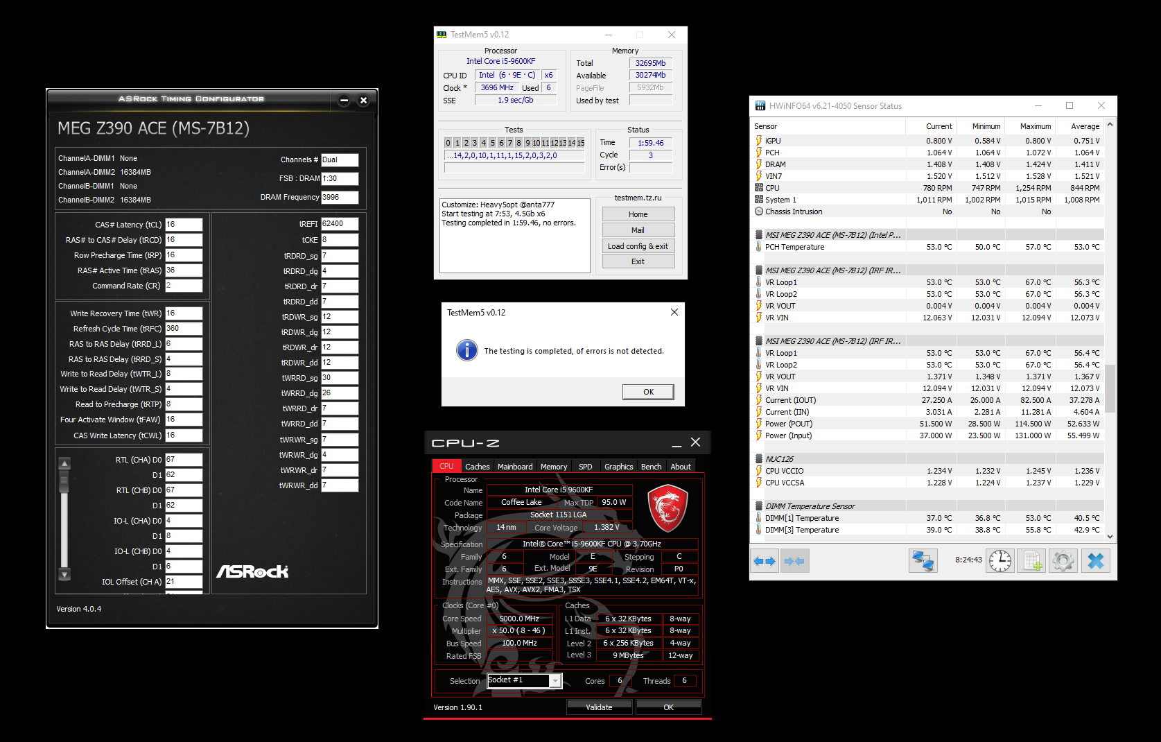1161x742 pixels.
Task: Click the thermometer icon beside DIMM[1] Temperature
Action: 759,518
